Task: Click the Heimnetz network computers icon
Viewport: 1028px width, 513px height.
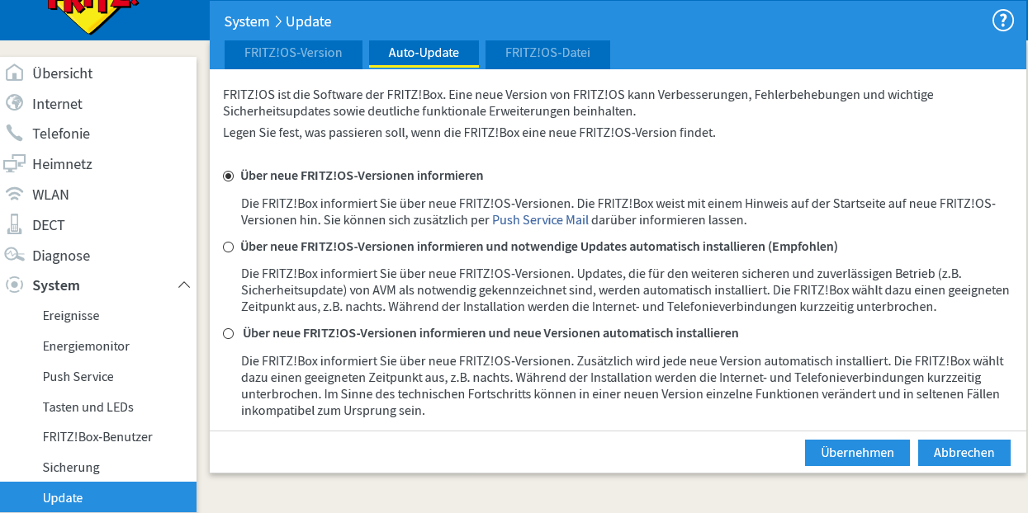Action: point(14,163)
